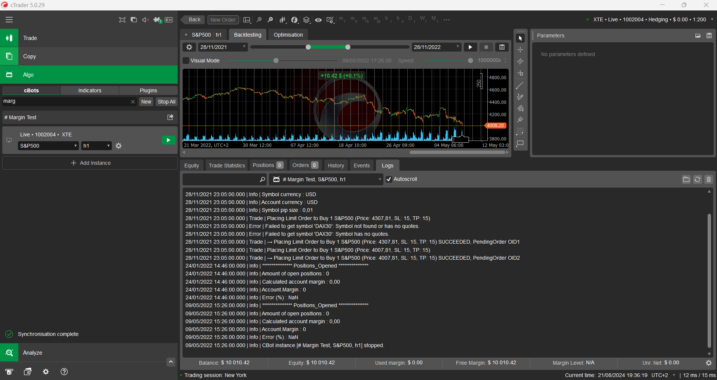The image size is (717, 380).
Task: Enable the Visual Mode checkbox
Action: (186, 61)
